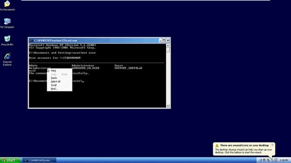Minimize the cmd.exe window
This screenshot has height=163, width=291.
(161, 40)
